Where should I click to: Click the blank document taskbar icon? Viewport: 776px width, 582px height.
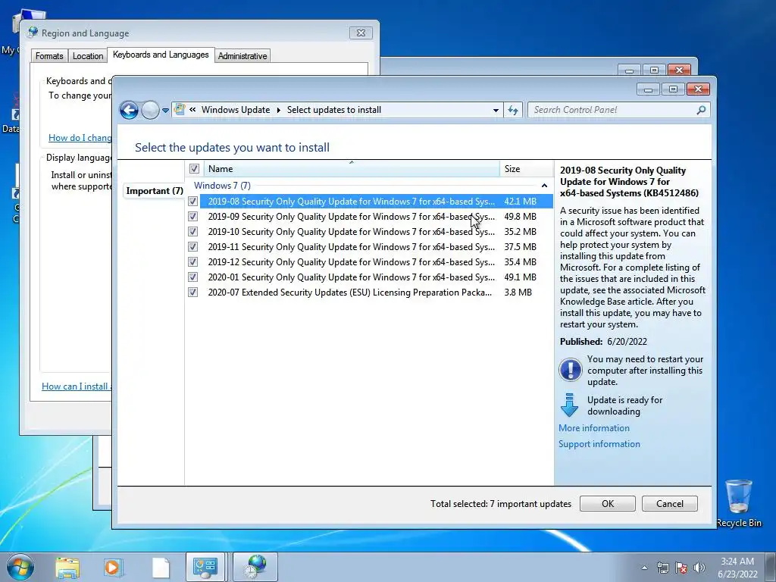pyautogui.click(x=161, y=568)
